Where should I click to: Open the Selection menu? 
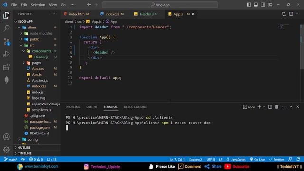[x=38, y=5]
